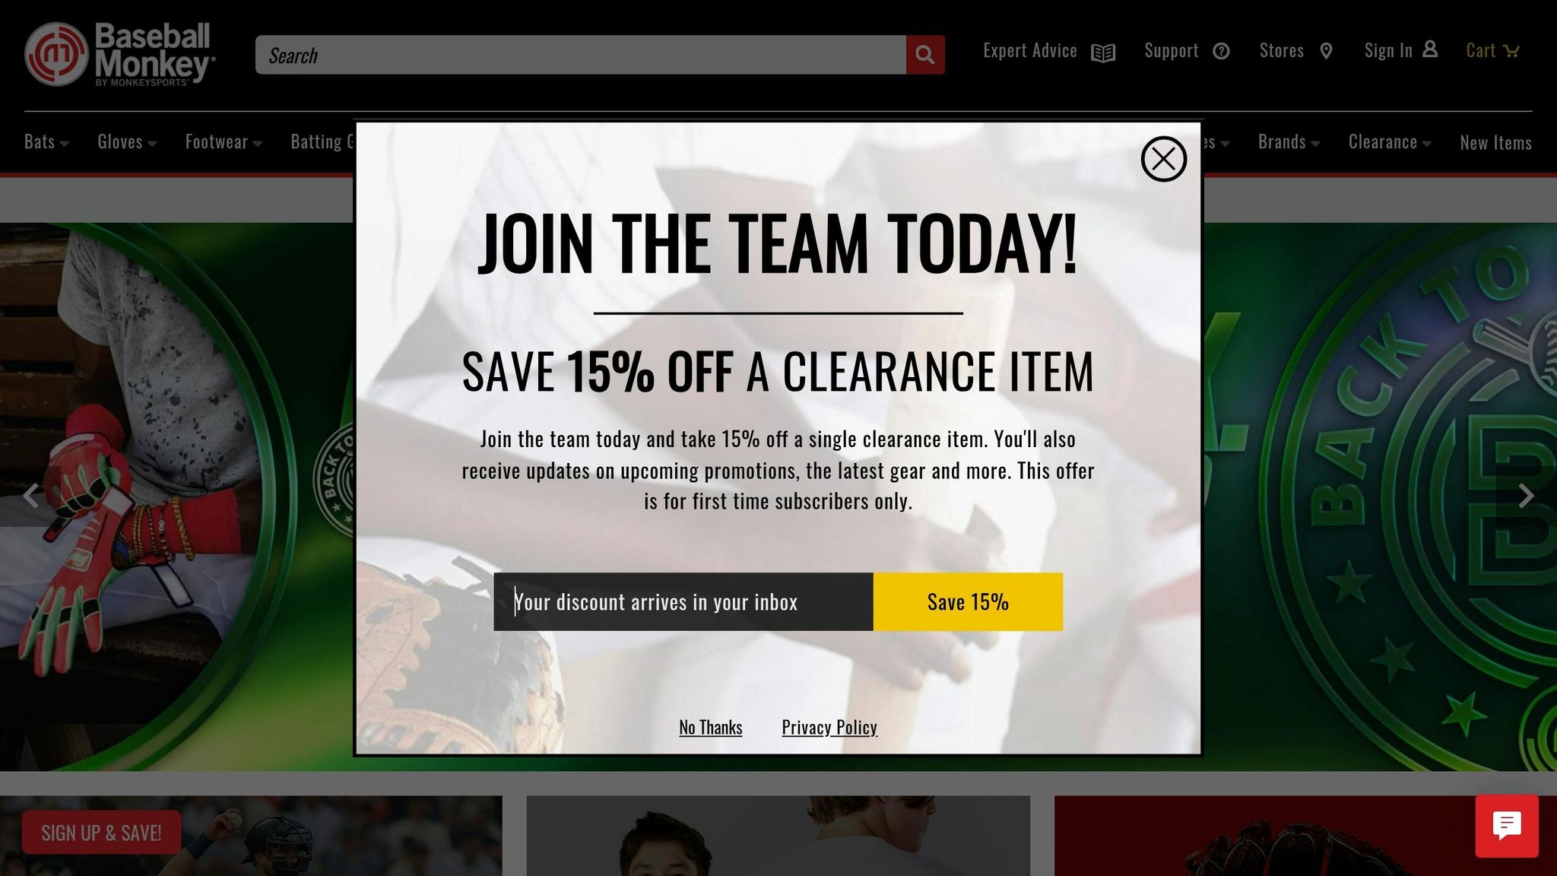The width and height of the screenshot is (1557, 876).
Task: Close the Join the Team popup
Action: pyautogui.click(x=1163, y=159)
